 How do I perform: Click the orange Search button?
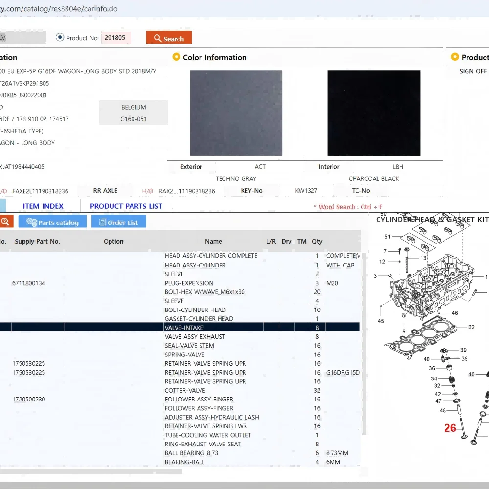coord(169,38)
